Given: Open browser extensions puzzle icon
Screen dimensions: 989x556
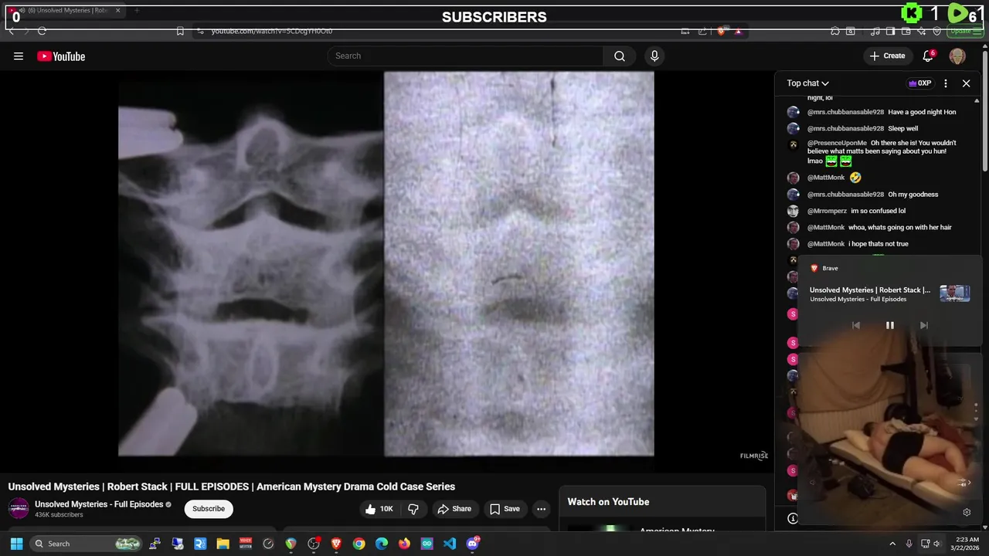Looking at the screenshot, I should pyautogui.click(x=835, y=31).
